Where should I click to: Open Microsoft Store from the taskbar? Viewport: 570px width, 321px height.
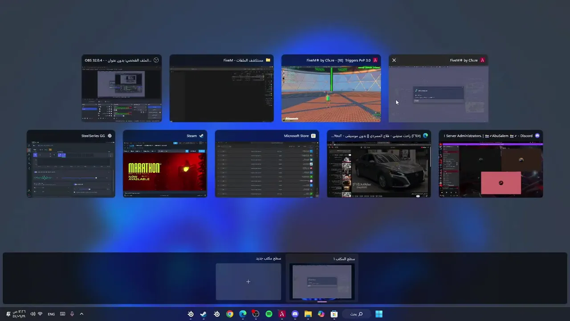(x=334, y=314)
